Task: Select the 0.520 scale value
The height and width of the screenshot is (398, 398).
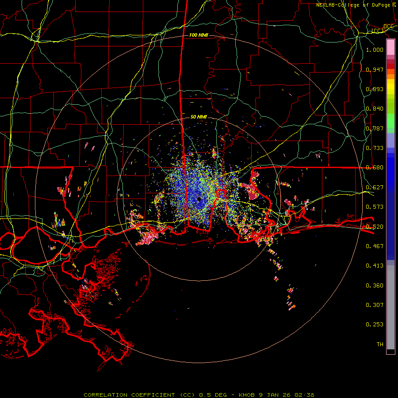Action: (375, 227)
